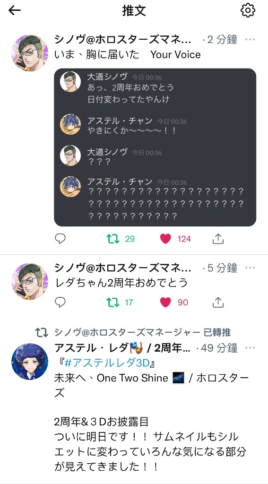The height and width of the screenshot is (484, 268).
Task: Open more options on アステル・レダ tweet
Action: (x=250, y=348)
